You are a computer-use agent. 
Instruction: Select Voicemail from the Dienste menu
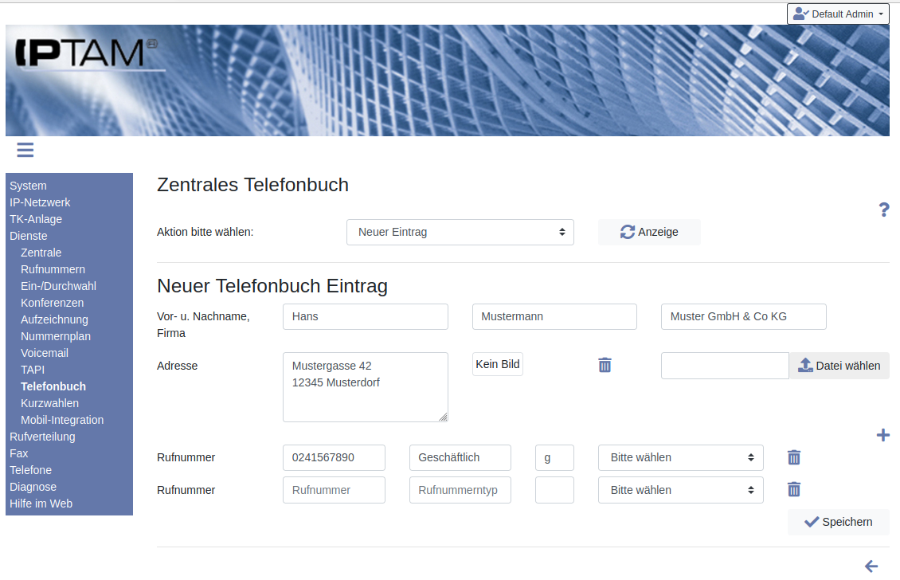coord(45,353)
